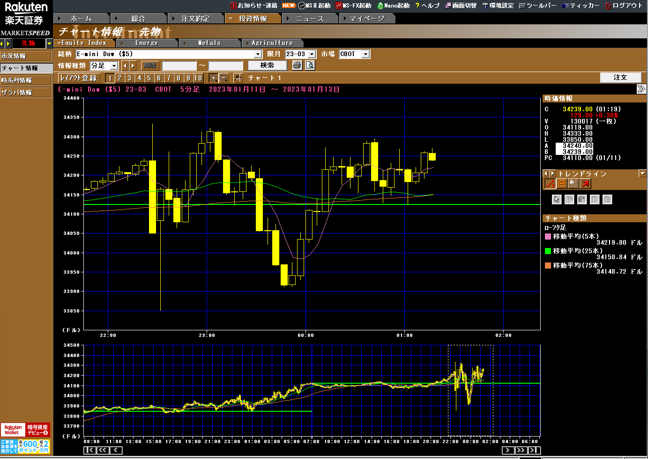Select layout number 3

129,78
